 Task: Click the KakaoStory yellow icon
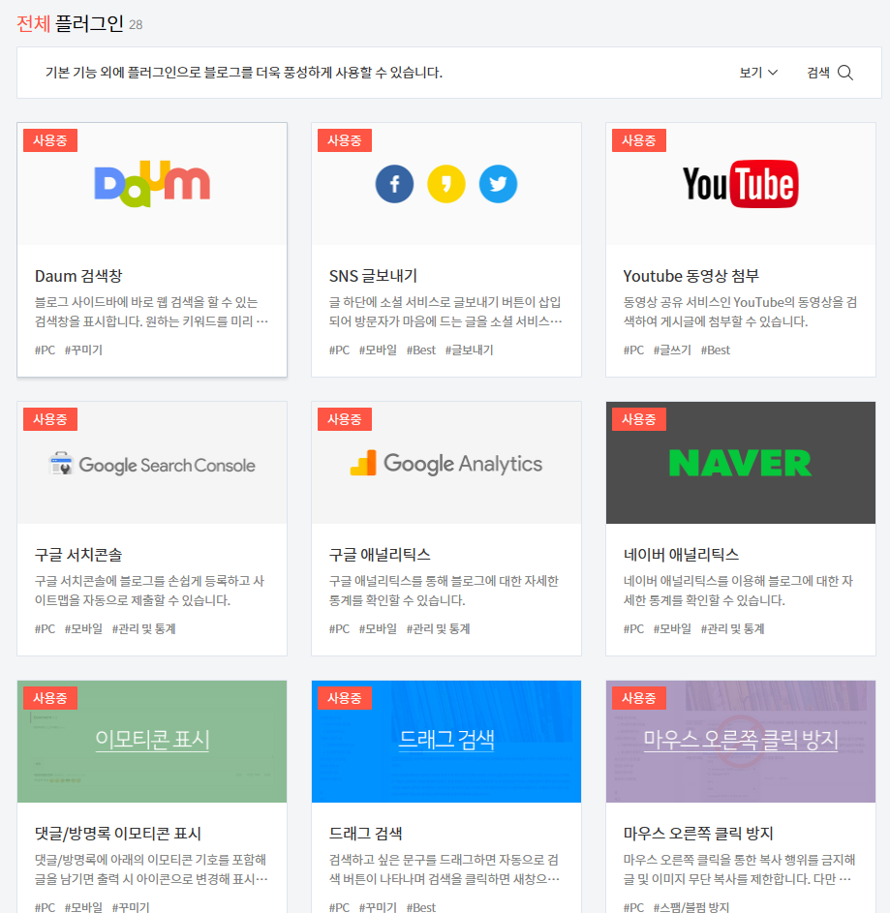pos(446,184)
